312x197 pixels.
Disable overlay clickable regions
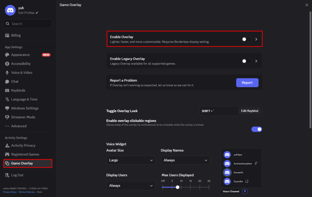[x=257, y=129]
